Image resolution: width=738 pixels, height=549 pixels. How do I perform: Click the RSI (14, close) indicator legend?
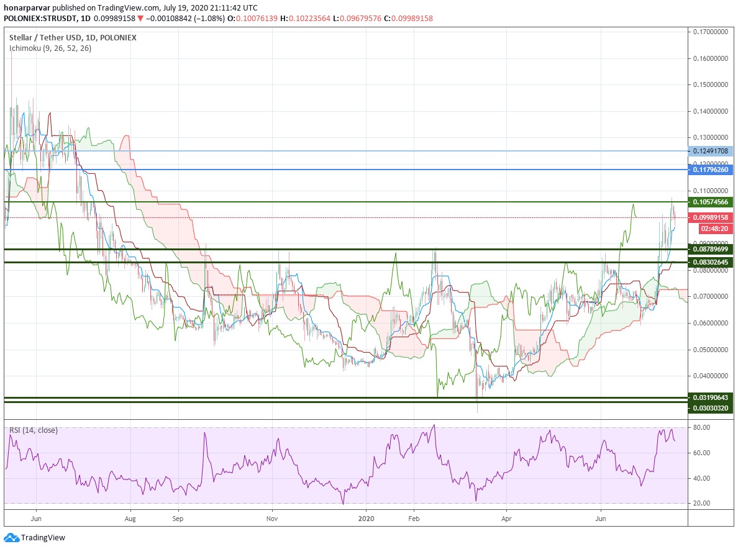[x=34, y=430]
